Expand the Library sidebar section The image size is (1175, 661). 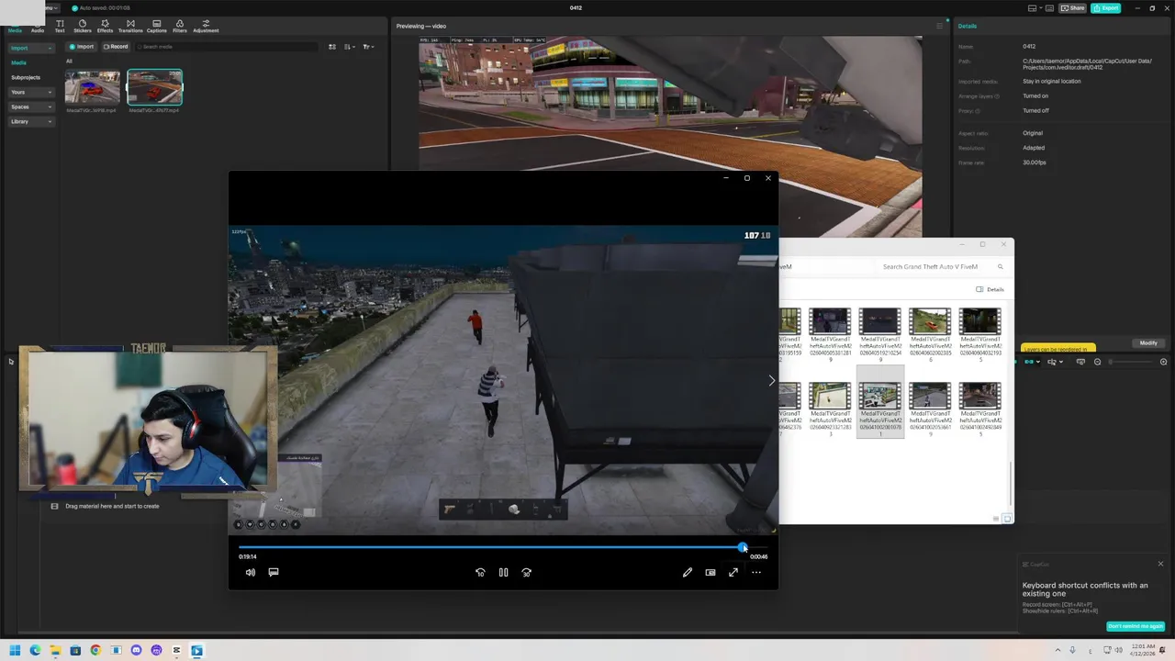click(31, 121)
